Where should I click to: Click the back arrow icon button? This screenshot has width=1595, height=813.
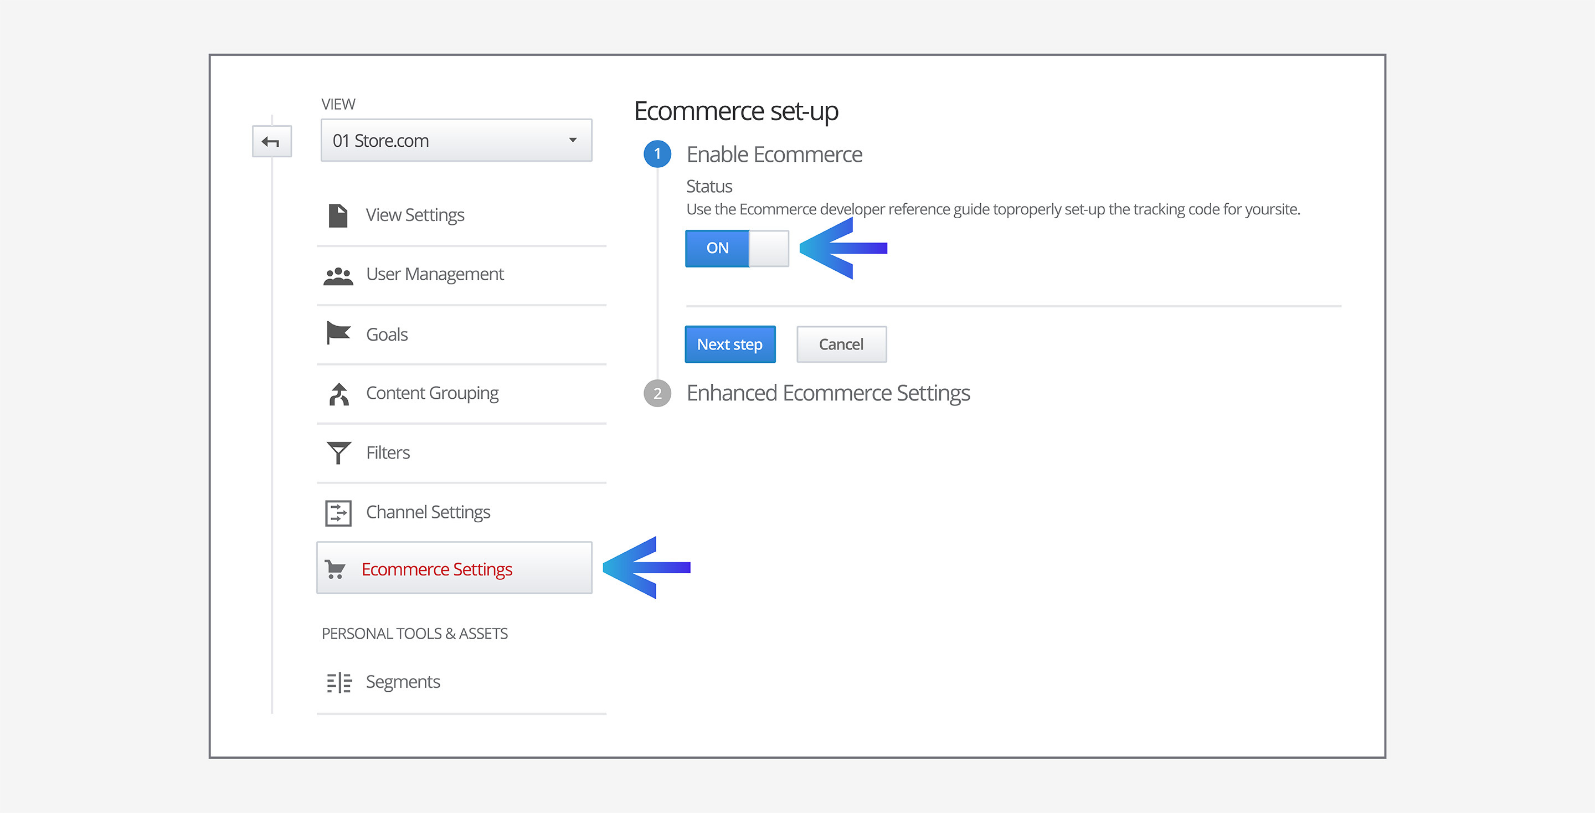[x=271, y=142]
